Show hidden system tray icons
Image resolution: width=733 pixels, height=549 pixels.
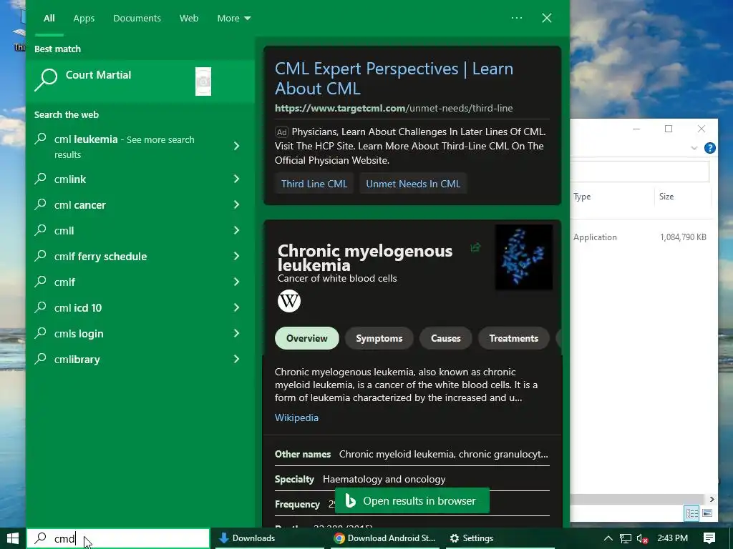(x=608, y=538)
